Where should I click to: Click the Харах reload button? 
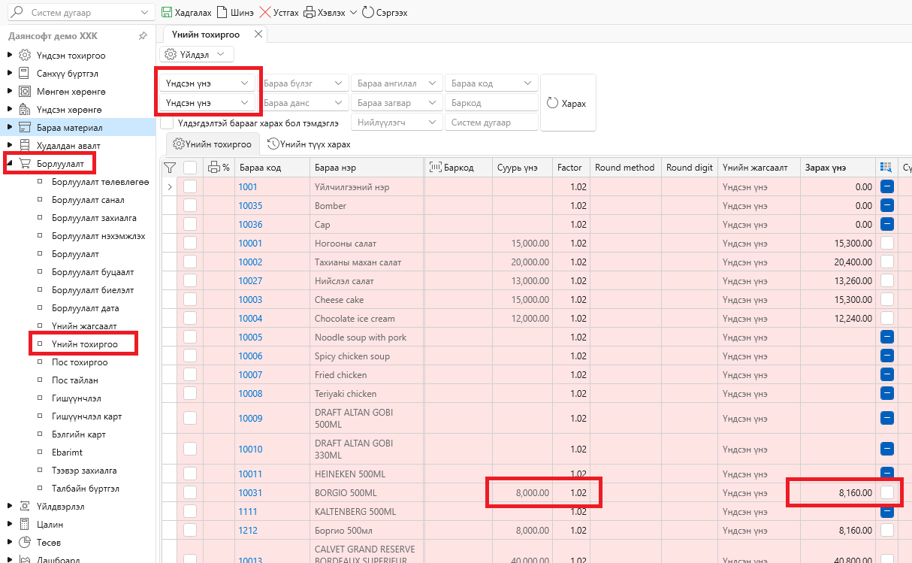pos(568,103)
